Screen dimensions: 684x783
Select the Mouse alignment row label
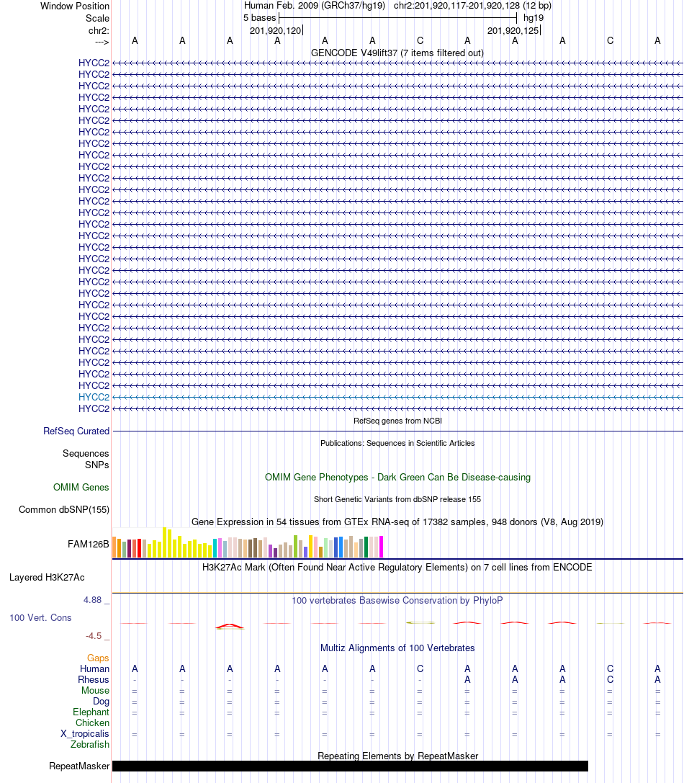click(95, 691)
